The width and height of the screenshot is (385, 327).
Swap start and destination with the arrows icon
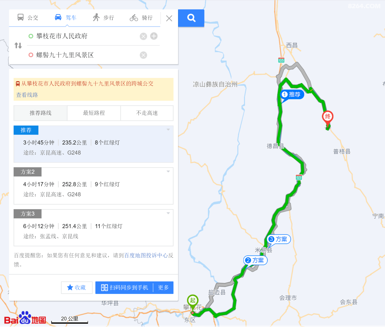click(x=18, y=45)
